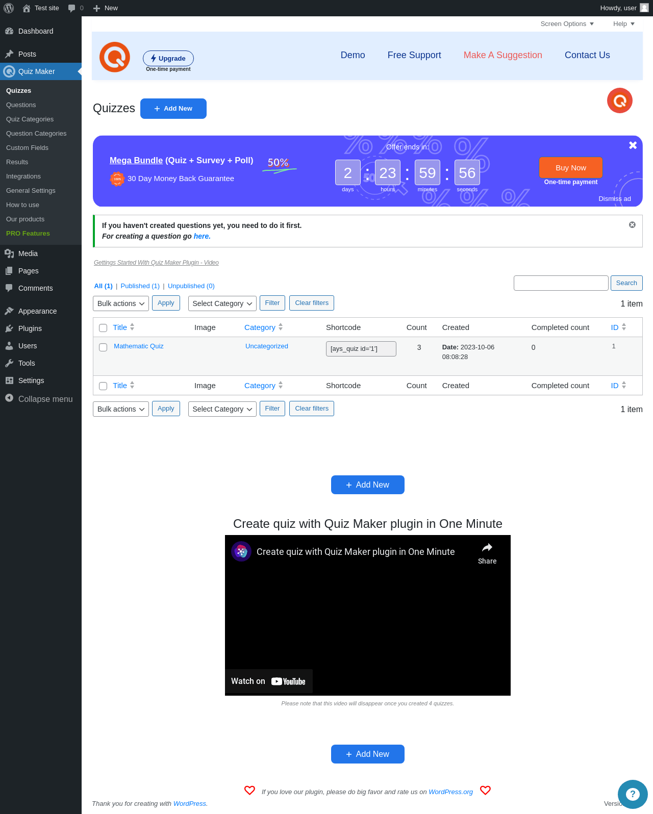Click the Quiz Maker sidebar icon
653x814 pixels.
[x=9, y=71]
